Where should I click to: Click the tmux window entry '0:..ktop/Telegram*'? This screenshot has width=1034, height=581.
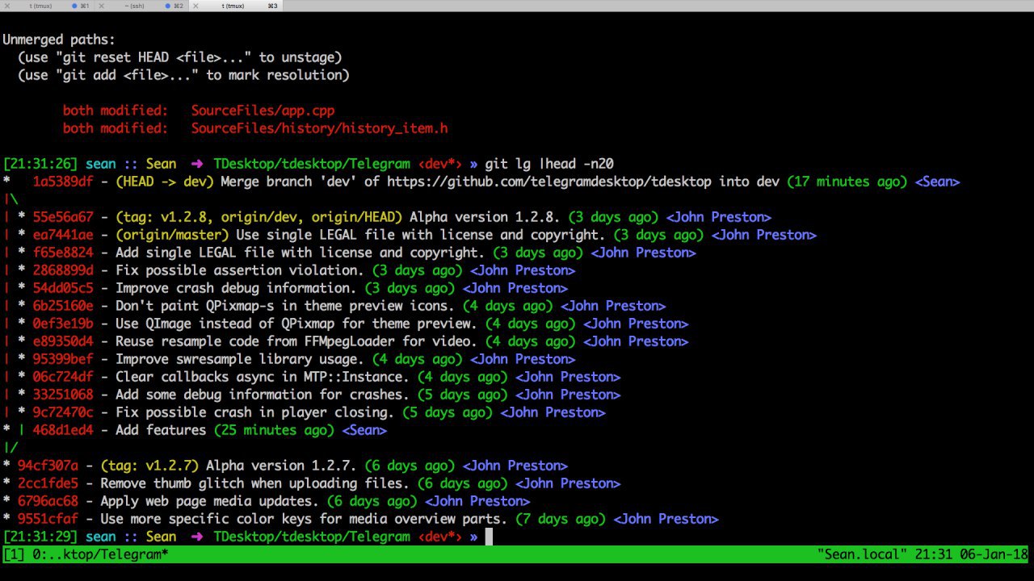[100, 554]
